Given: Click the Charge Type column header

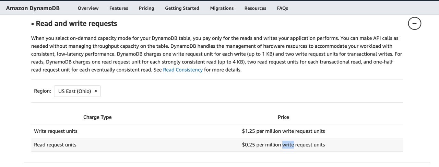Looking at the screenshot, I should (x=97, y=117).
